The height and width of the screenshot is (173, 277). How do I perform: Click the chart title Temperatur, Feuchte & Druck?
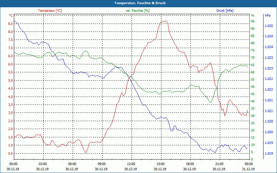point(140,3)
